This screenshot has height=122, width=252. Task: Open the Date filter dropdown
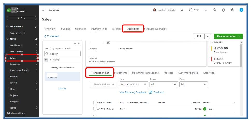pyautogui.click(x=194, y=84)
